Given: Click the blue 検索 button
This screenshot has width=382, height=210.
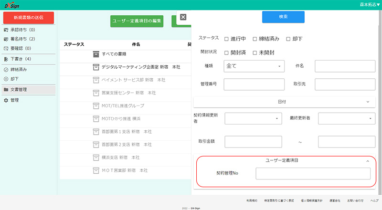Looking at the screenshot, I should click(x=283, y=17).
